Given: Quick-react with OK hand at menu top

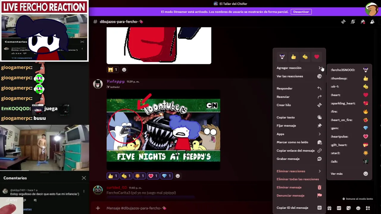Looking at the screenshot, I should [305, 57].
